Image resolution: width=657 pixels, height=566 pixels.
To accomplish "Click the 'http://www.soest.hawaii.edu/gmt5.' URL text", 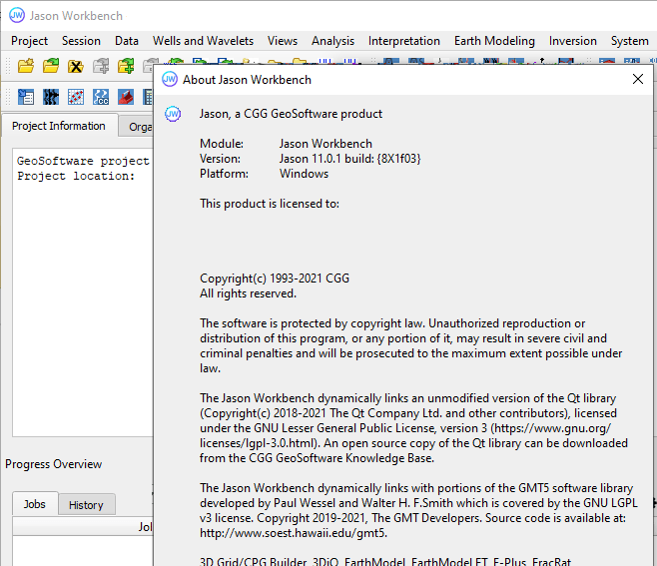I will click(294, 533).
